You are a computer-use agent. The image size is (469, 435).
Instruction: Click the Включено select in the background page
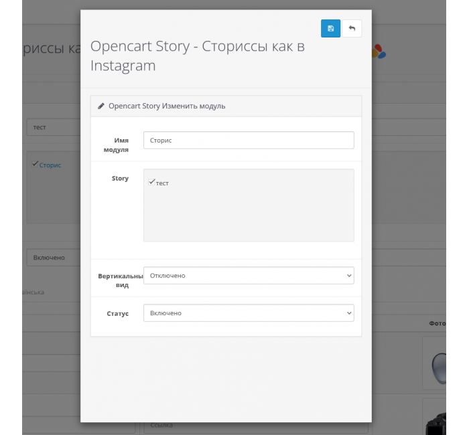54,258
